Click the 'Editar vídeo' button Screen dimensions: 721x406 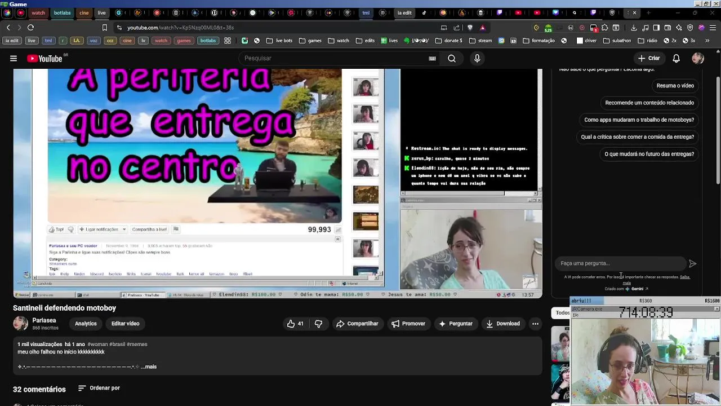(x=125, y=324)
